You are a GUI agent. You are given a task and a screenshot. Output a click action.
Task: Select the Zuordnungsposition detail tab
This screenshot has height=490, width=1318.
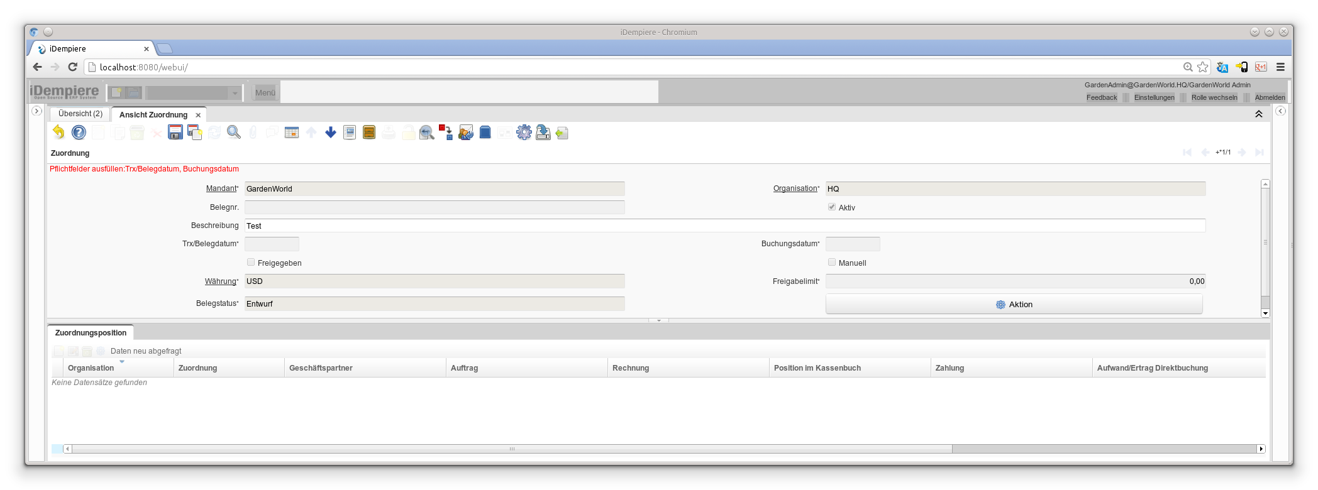coord(91,332)
